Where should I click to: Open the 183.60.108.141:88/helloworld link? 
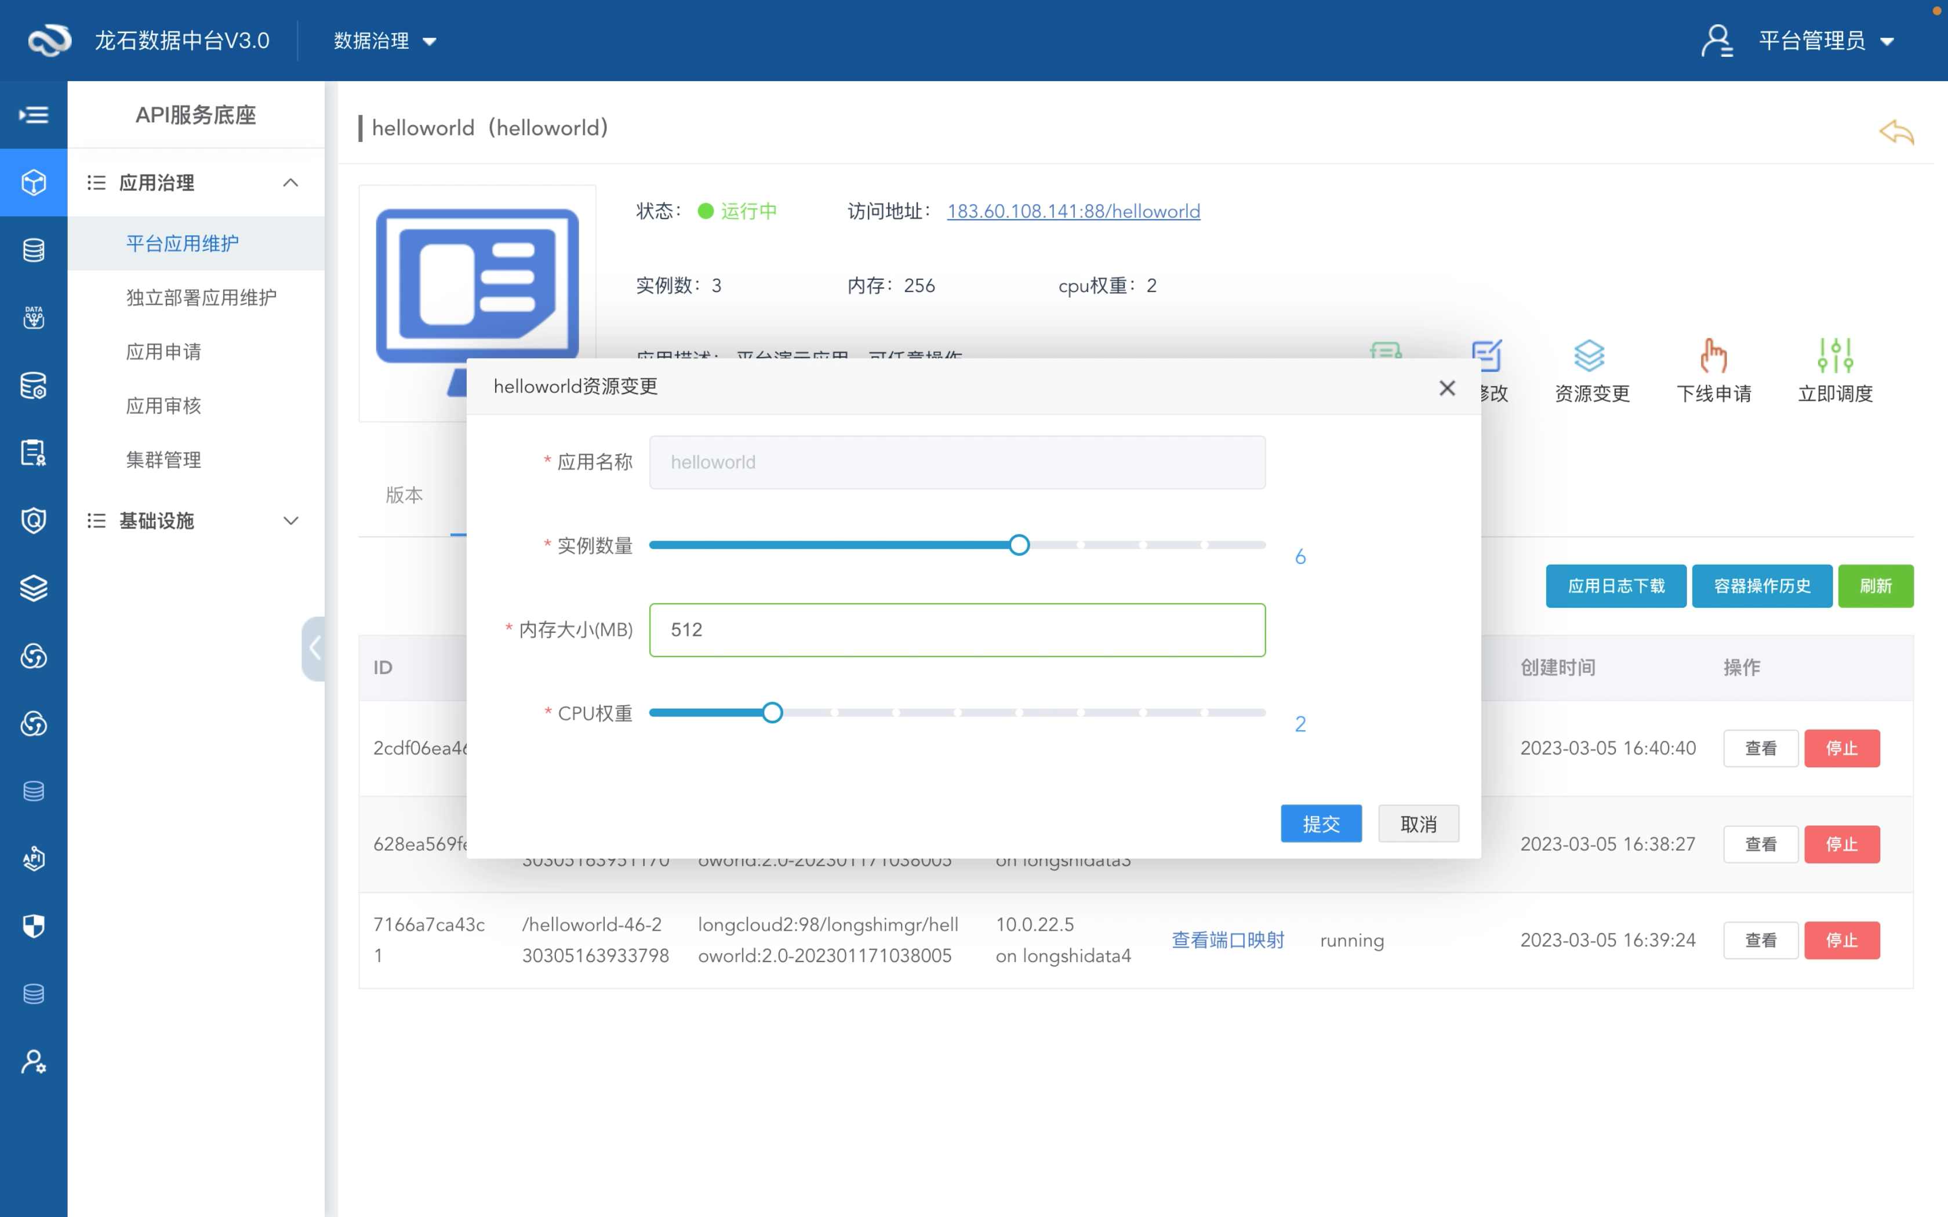coord(1073,211)
